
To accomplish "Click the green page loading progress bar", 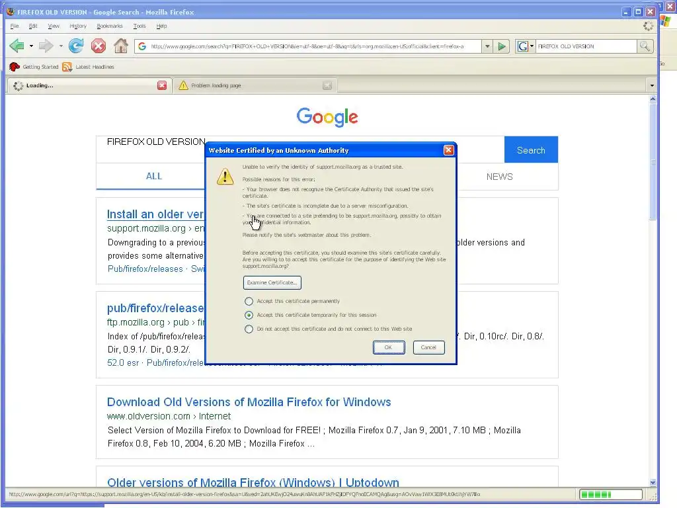I will coord(610,494).
